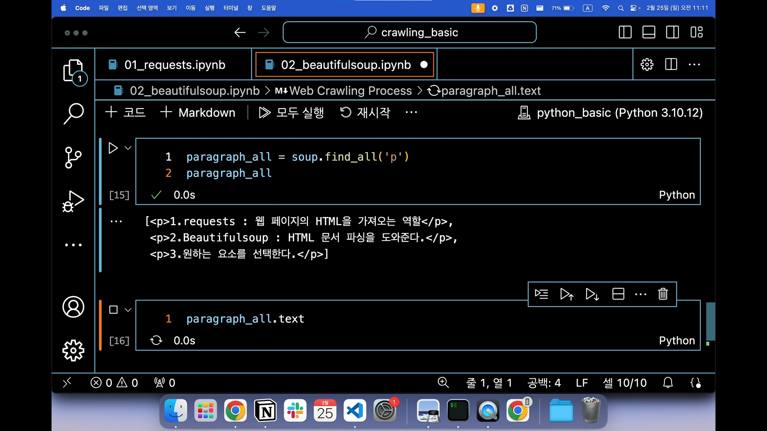This screenshot has height=431, width=767.
Task: Open the Manage gear in the sidebar
Action: tap(74, 350)
